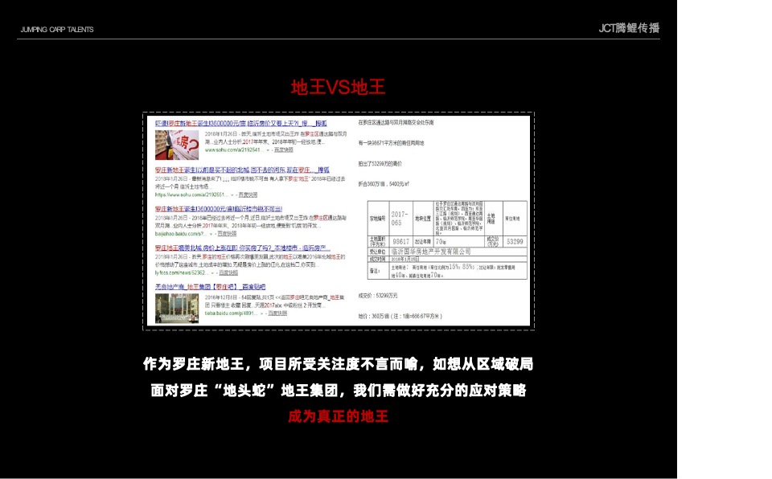Expand dropdown arrow after baijiahao.baidu.com URL

[211, 234]
